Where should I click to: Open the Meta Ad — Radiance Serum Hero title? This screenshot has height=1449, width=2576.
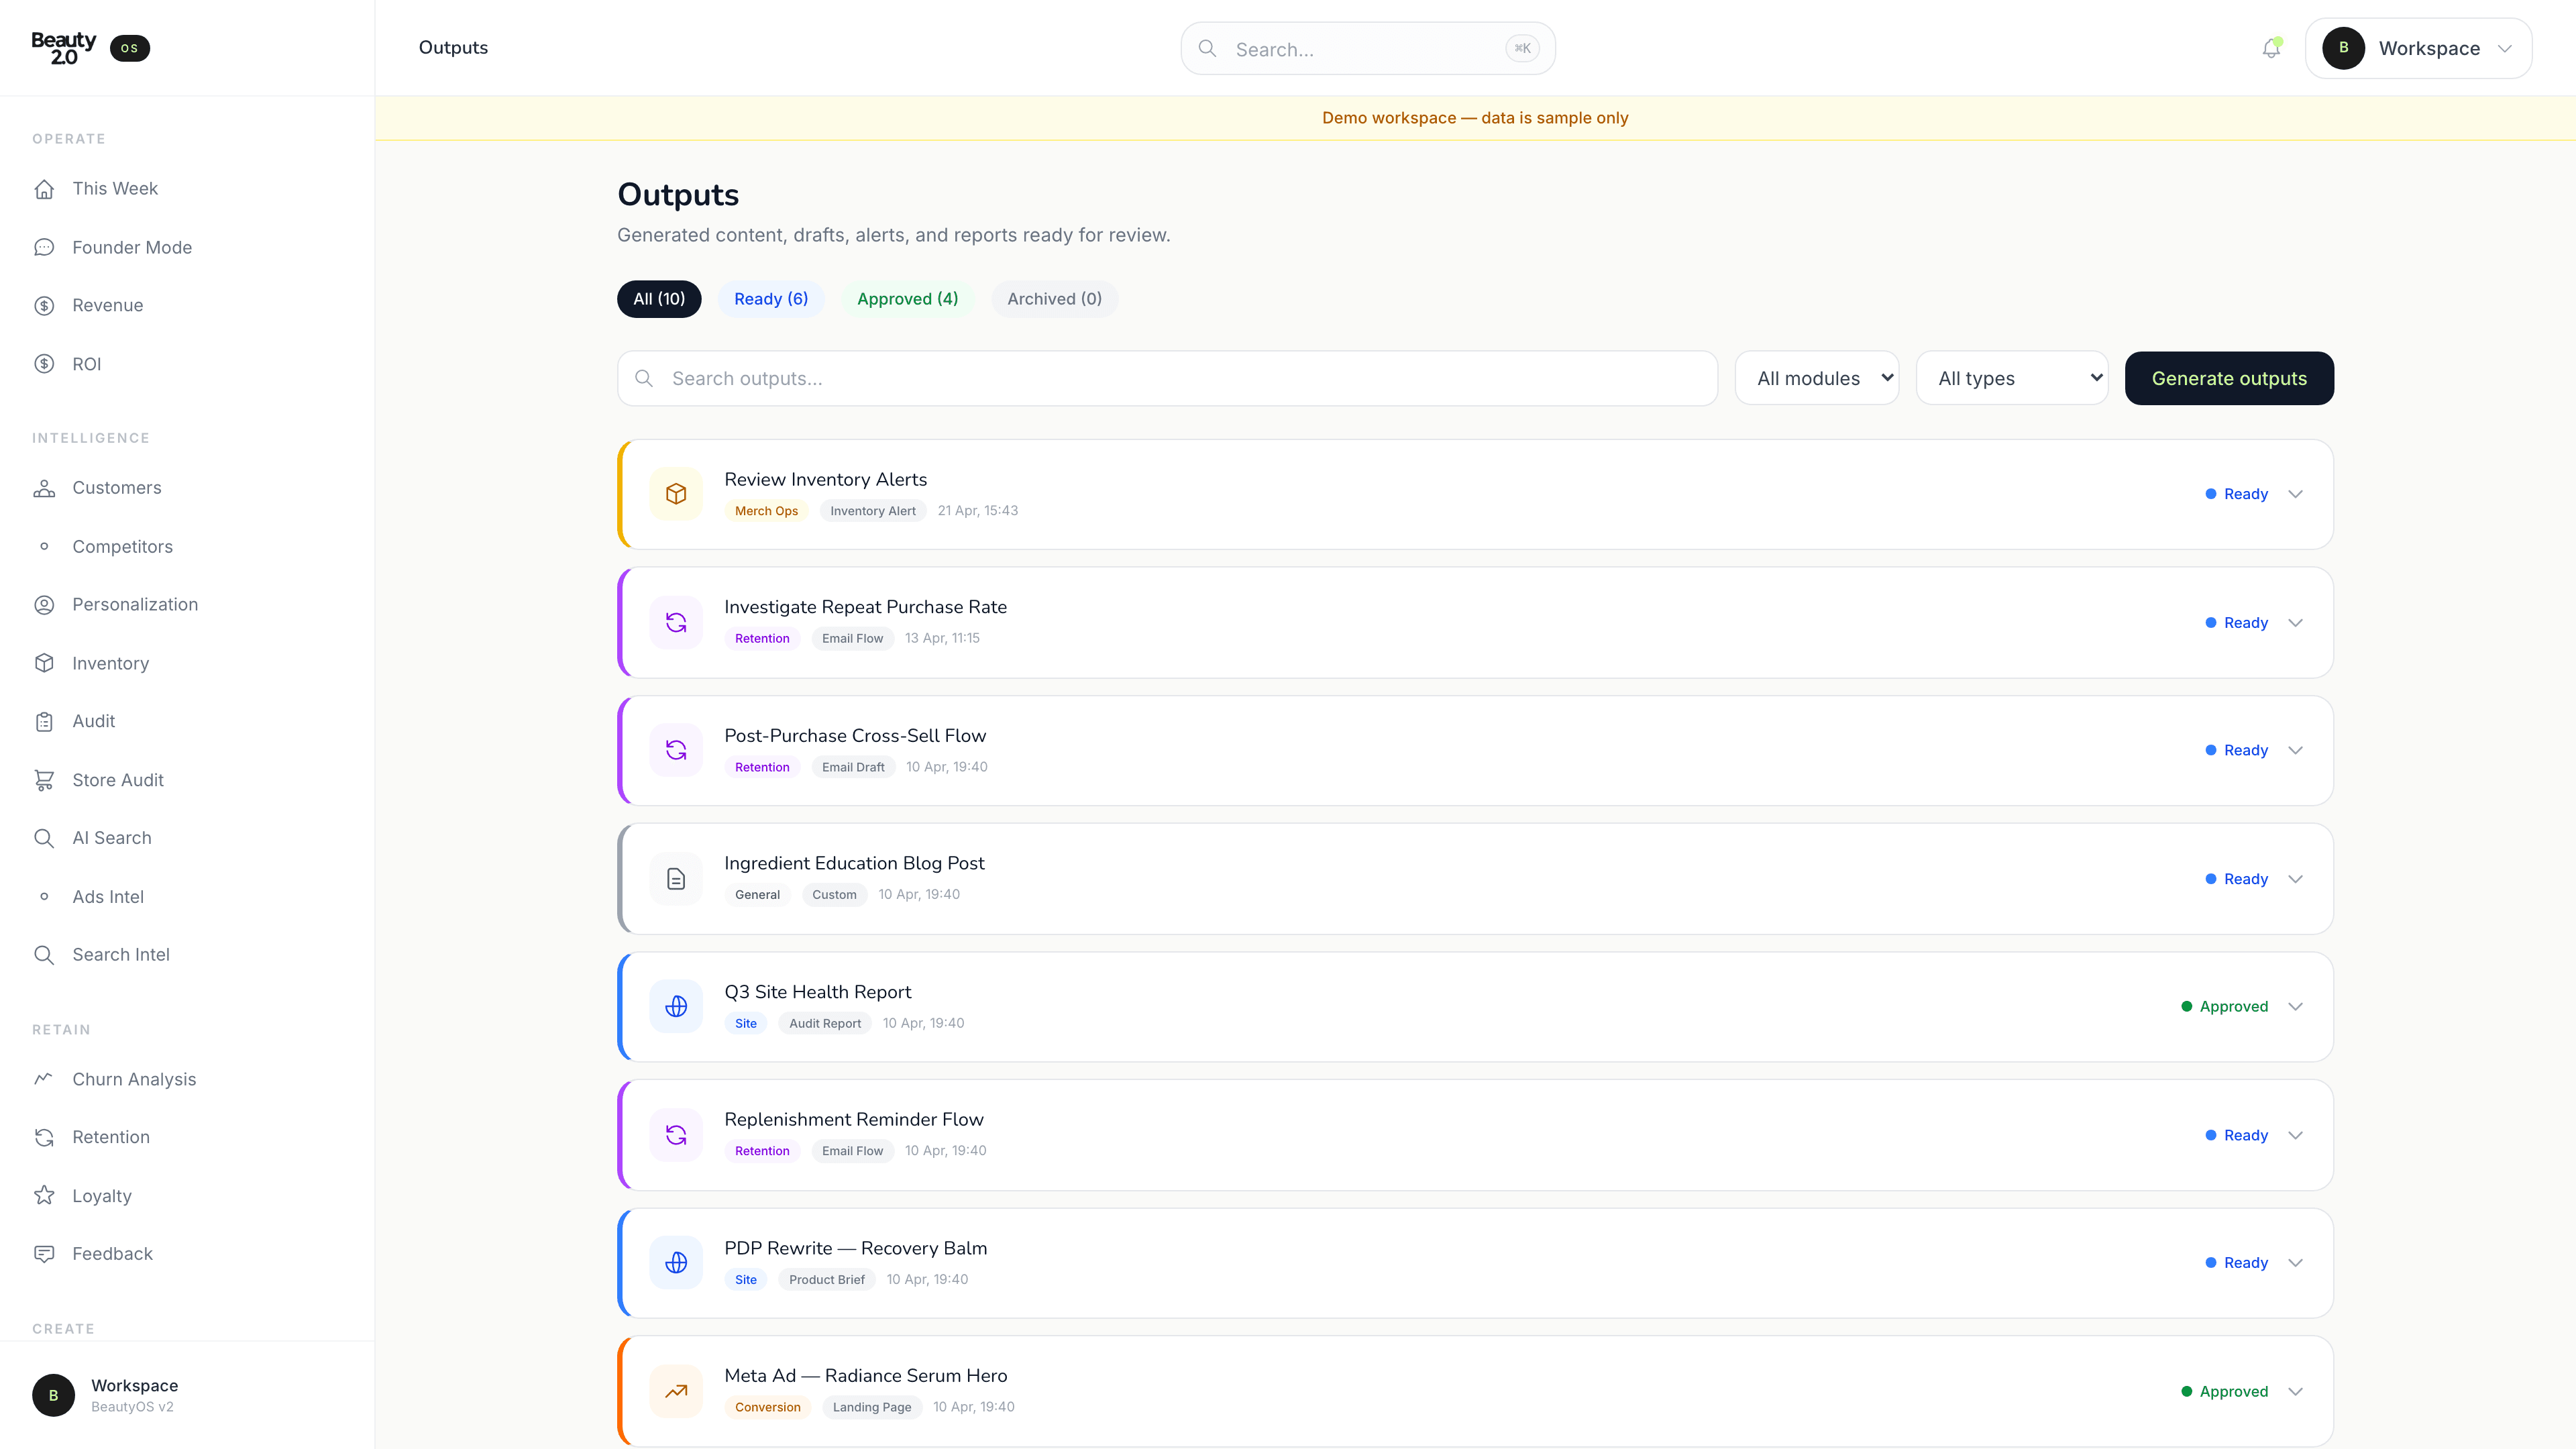point(865,1376)
